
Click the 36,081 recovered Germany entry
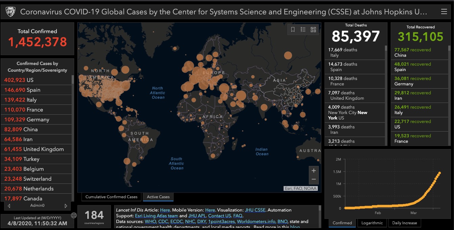419,81
